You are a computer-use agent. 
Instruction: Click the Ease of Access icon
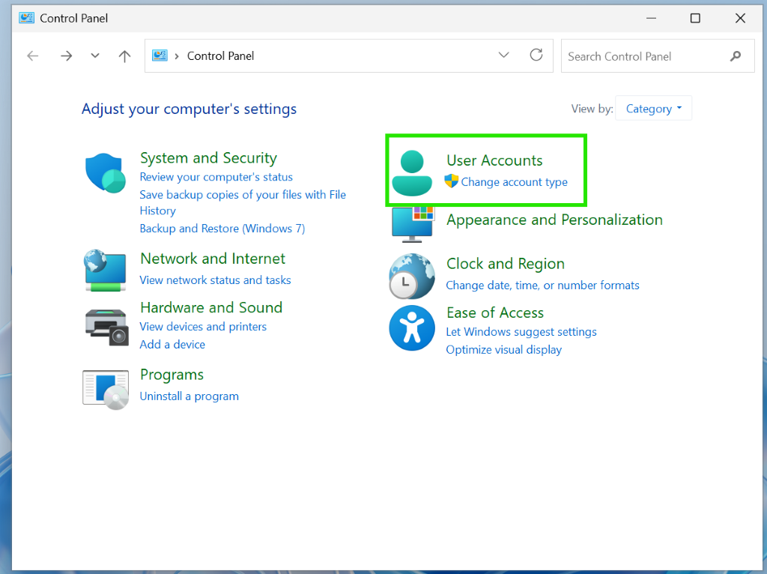point(412,328)
